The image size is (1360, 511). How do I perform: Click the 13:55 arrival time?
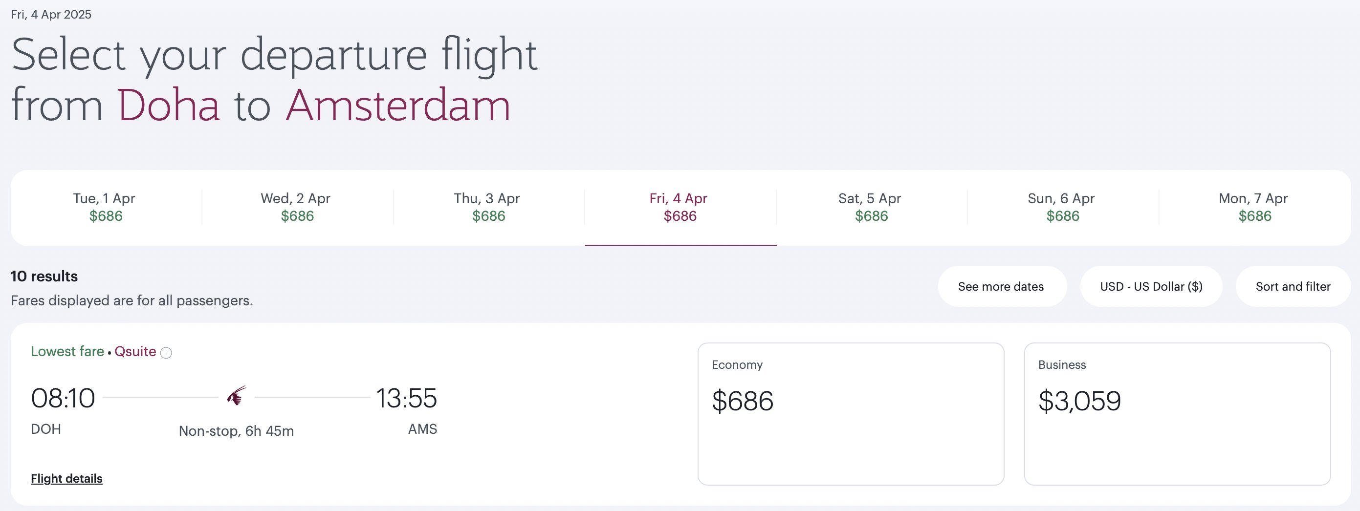click(x=407, y=398)
